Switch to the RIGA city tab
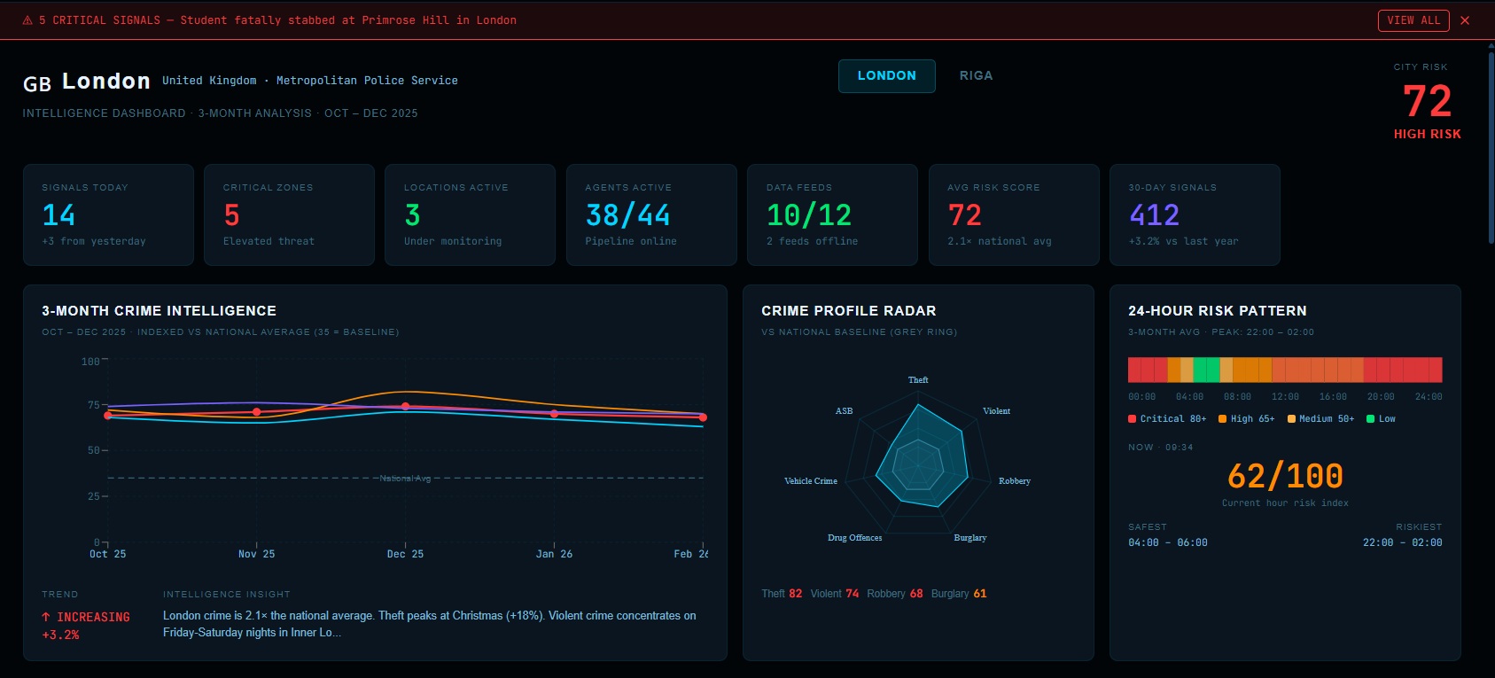The image size is (1495, 678). pyautogui.click(x=976, y=76)
